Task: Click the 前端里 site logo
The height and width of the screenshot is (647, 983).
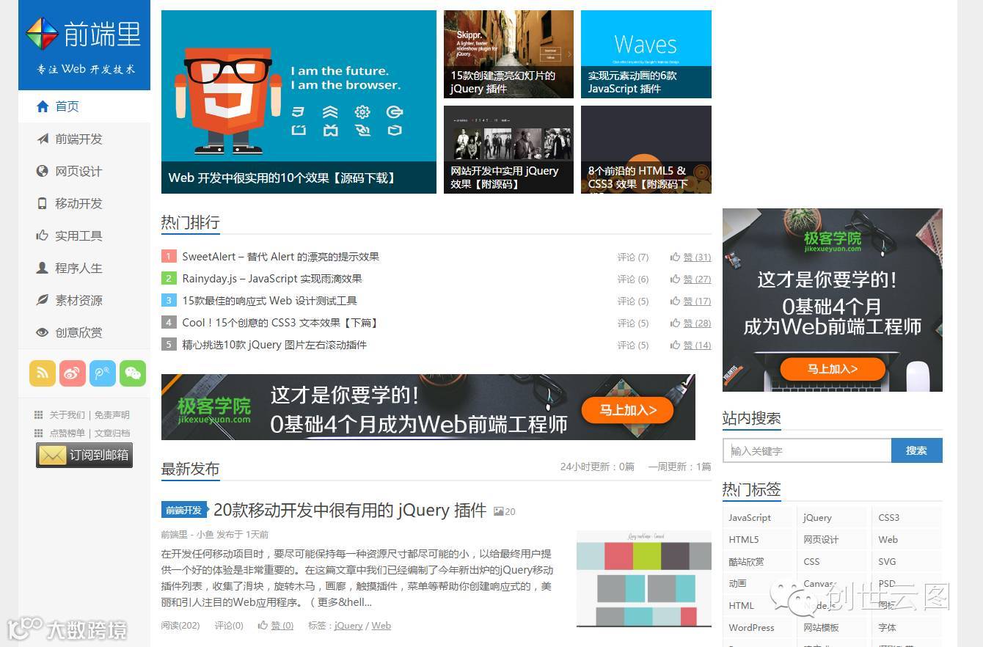Action: click(x=84, y=45)
